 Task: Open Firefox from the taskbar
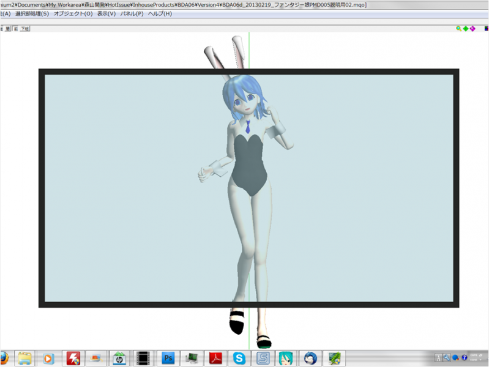[2, 358]
